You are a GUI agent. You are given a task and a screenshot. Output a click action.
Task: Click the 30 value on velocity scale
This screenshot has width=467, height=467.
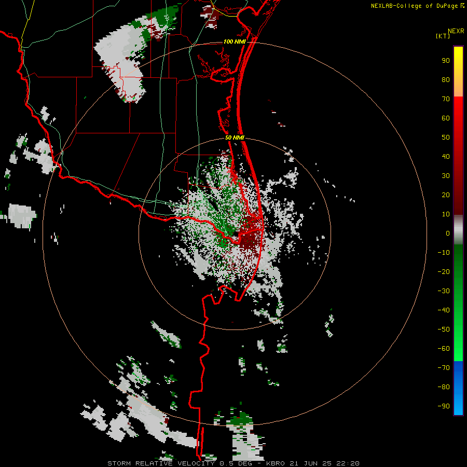[446, 176]
